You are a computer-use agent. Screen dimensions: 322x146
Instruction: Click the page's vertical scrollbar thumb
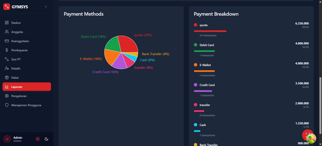(320, 100)
